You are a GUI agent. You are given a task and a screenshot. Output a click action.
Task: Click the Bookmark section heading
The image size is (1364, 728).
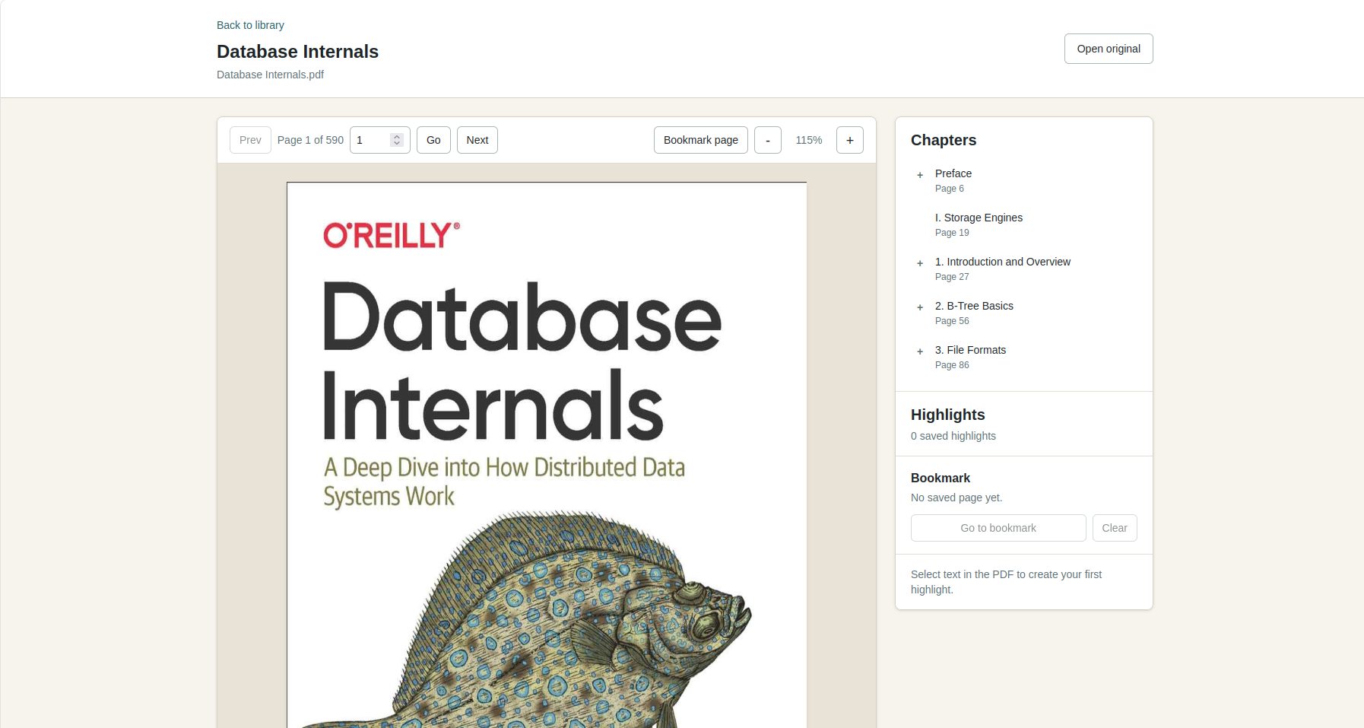[x=941, y=478]
